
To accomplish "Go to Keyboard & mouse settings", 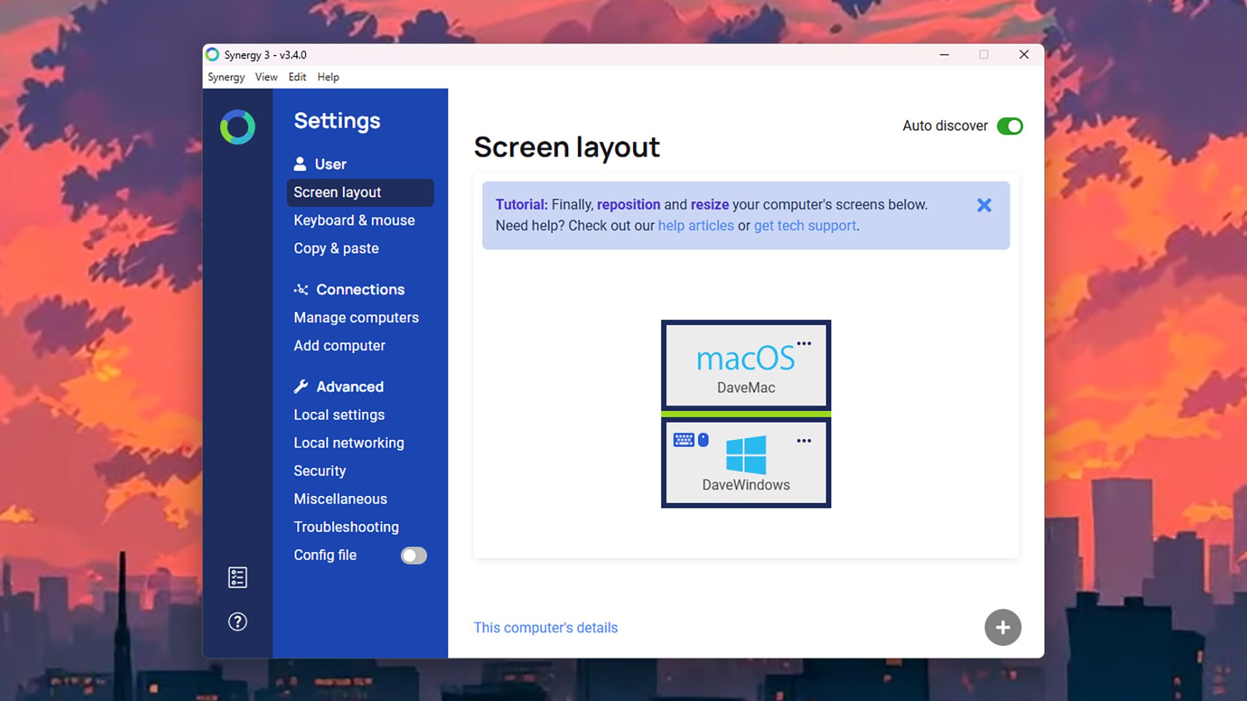I will tap(354, 220).
